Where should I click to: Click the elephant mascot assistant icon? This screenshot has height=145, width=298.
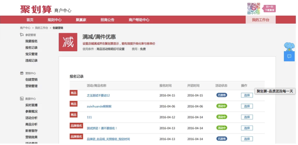point(289,47)
